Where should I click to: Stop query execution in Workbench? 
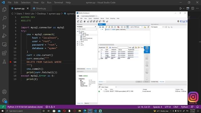[x=115, y=27]
